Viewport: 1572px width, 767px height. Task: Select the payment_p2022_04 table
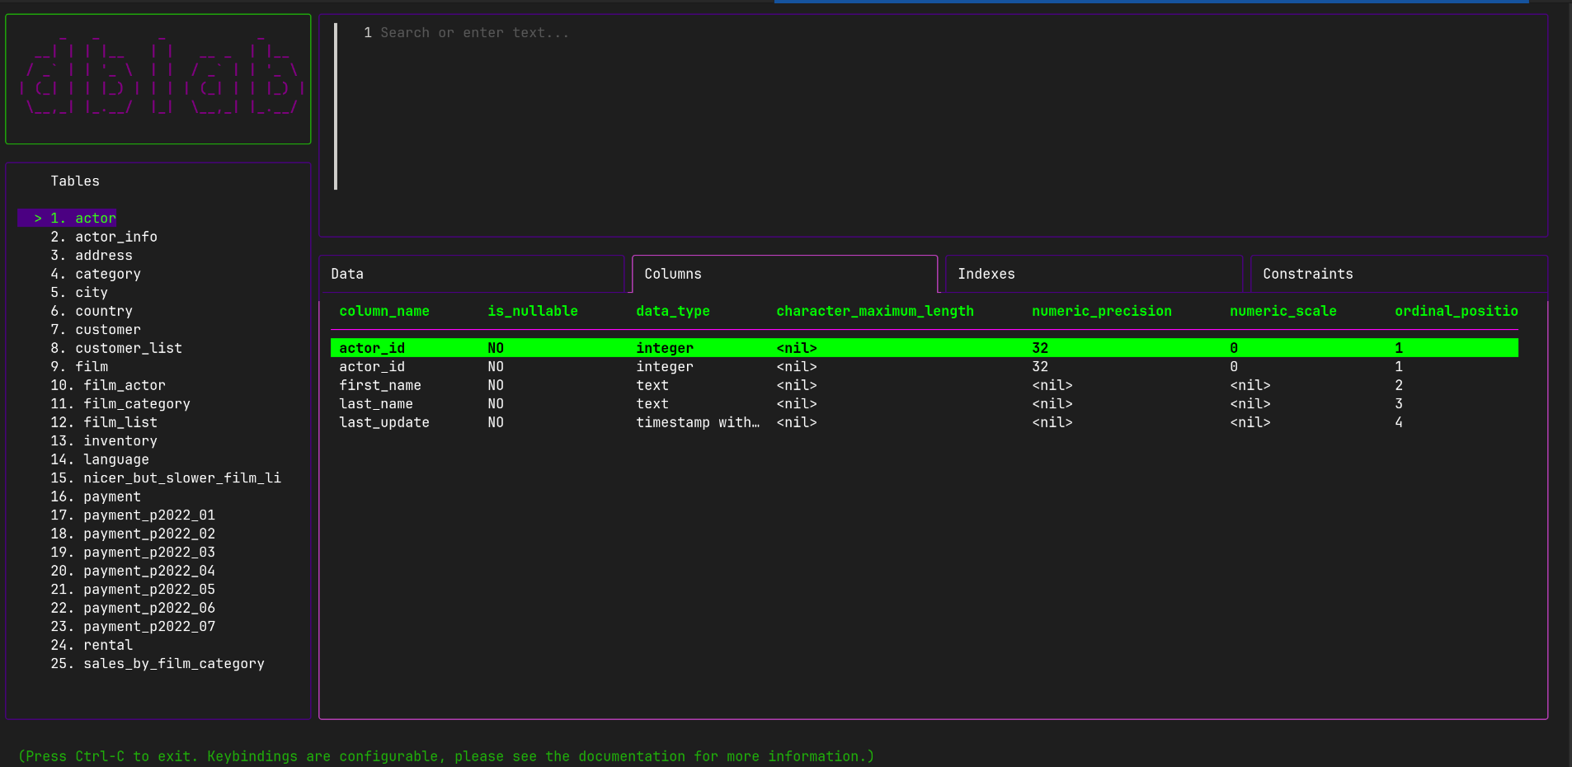(x=133, y=571)
